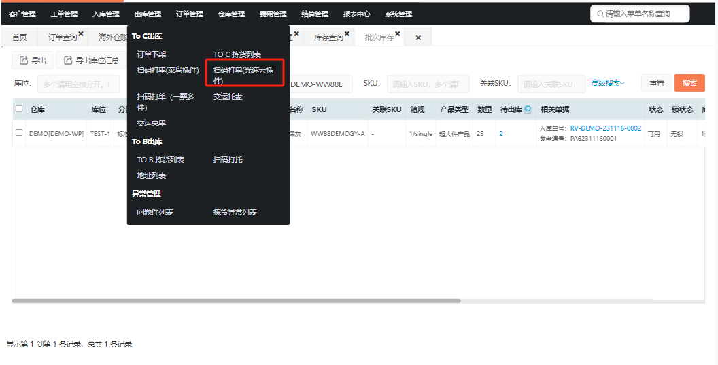The width and height of the screenshot is (718, 365).
Task: Click the 数量 column header
Action: click(485, 109)
